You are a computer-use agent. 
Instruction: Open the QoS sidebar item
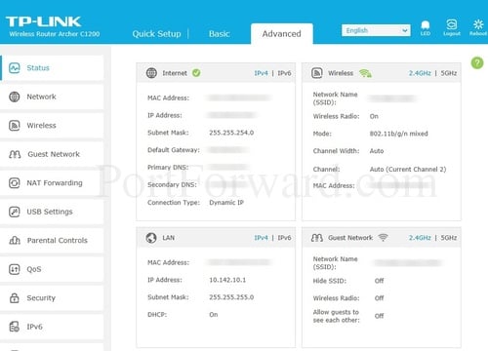click(52, 269)
